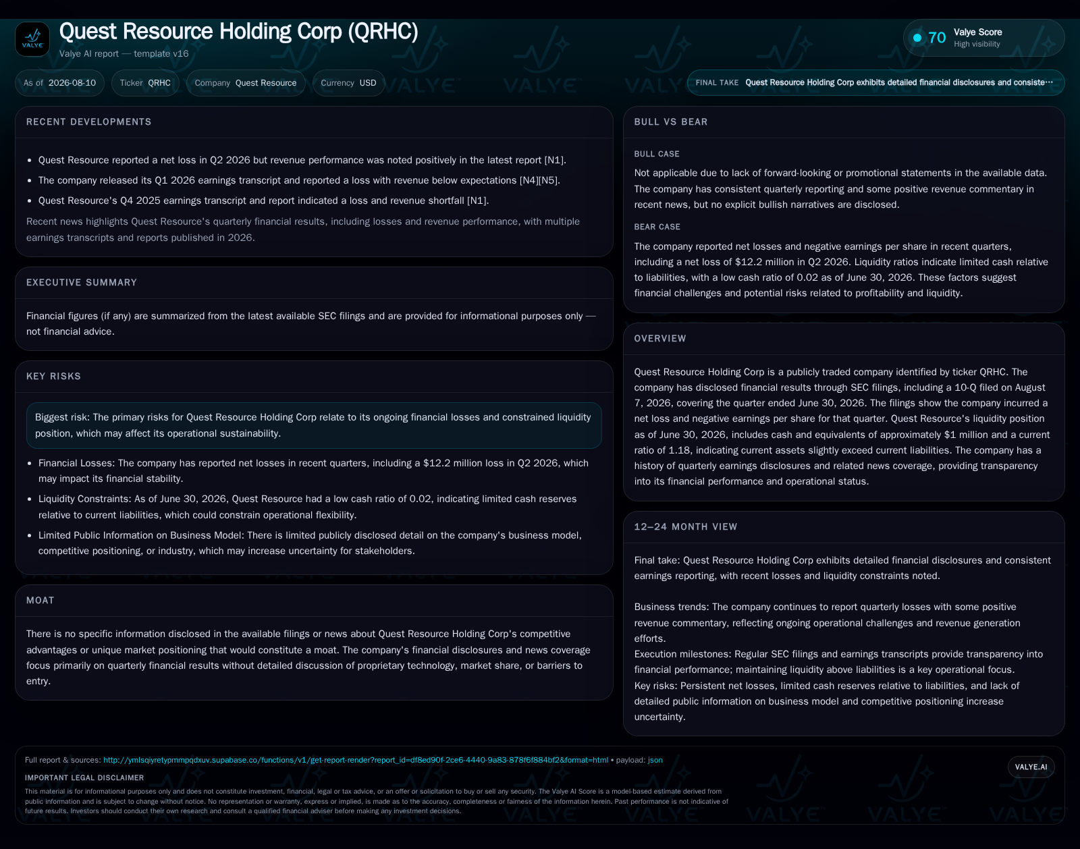The height and width of the screenshot is (849, 1080).
Task: Click the 'Valye AI report — template v16' subtitle
Action: click(124, 53)
